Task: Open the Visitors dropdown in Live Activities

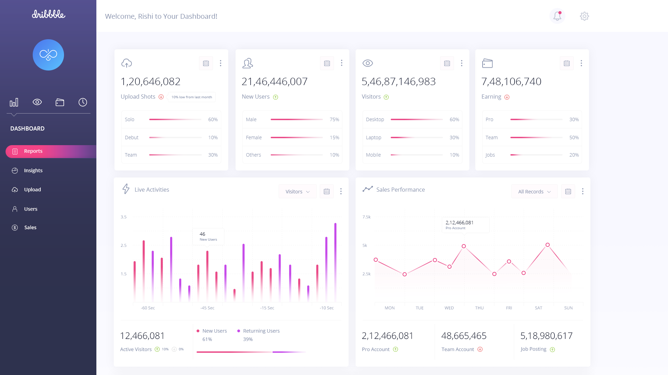Action: [x=297, y=191]
